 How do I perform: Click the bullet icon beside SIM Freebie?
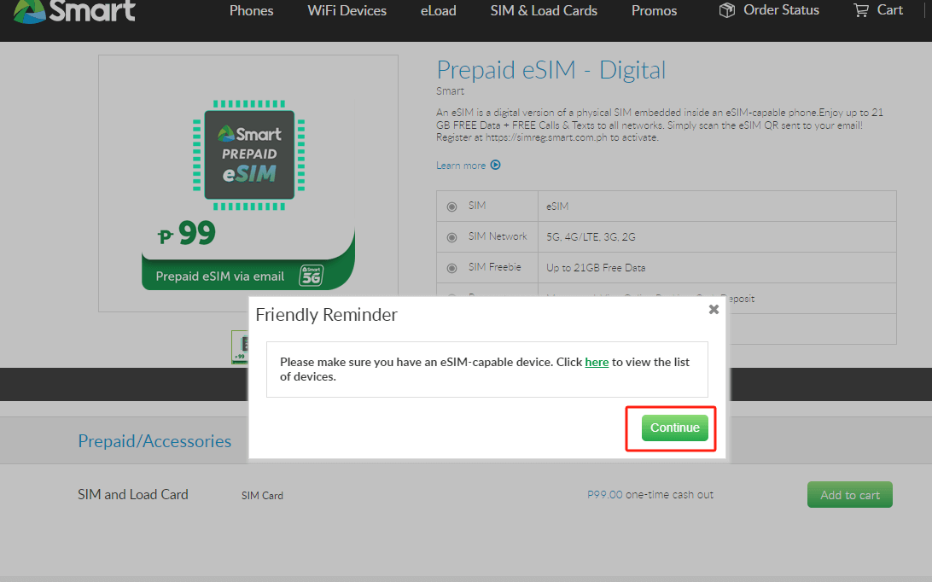pos(451,268)
